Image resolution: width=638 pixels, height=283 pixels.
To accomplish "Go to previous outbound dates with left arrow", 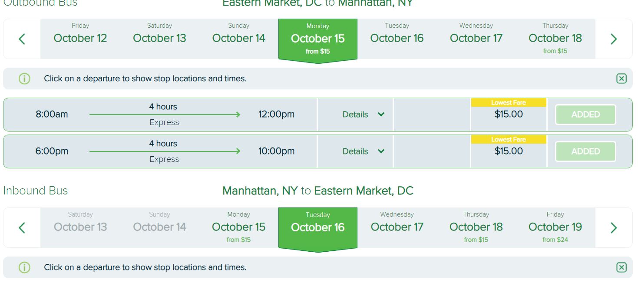I will pyautogui.click(x=22, y=39).
